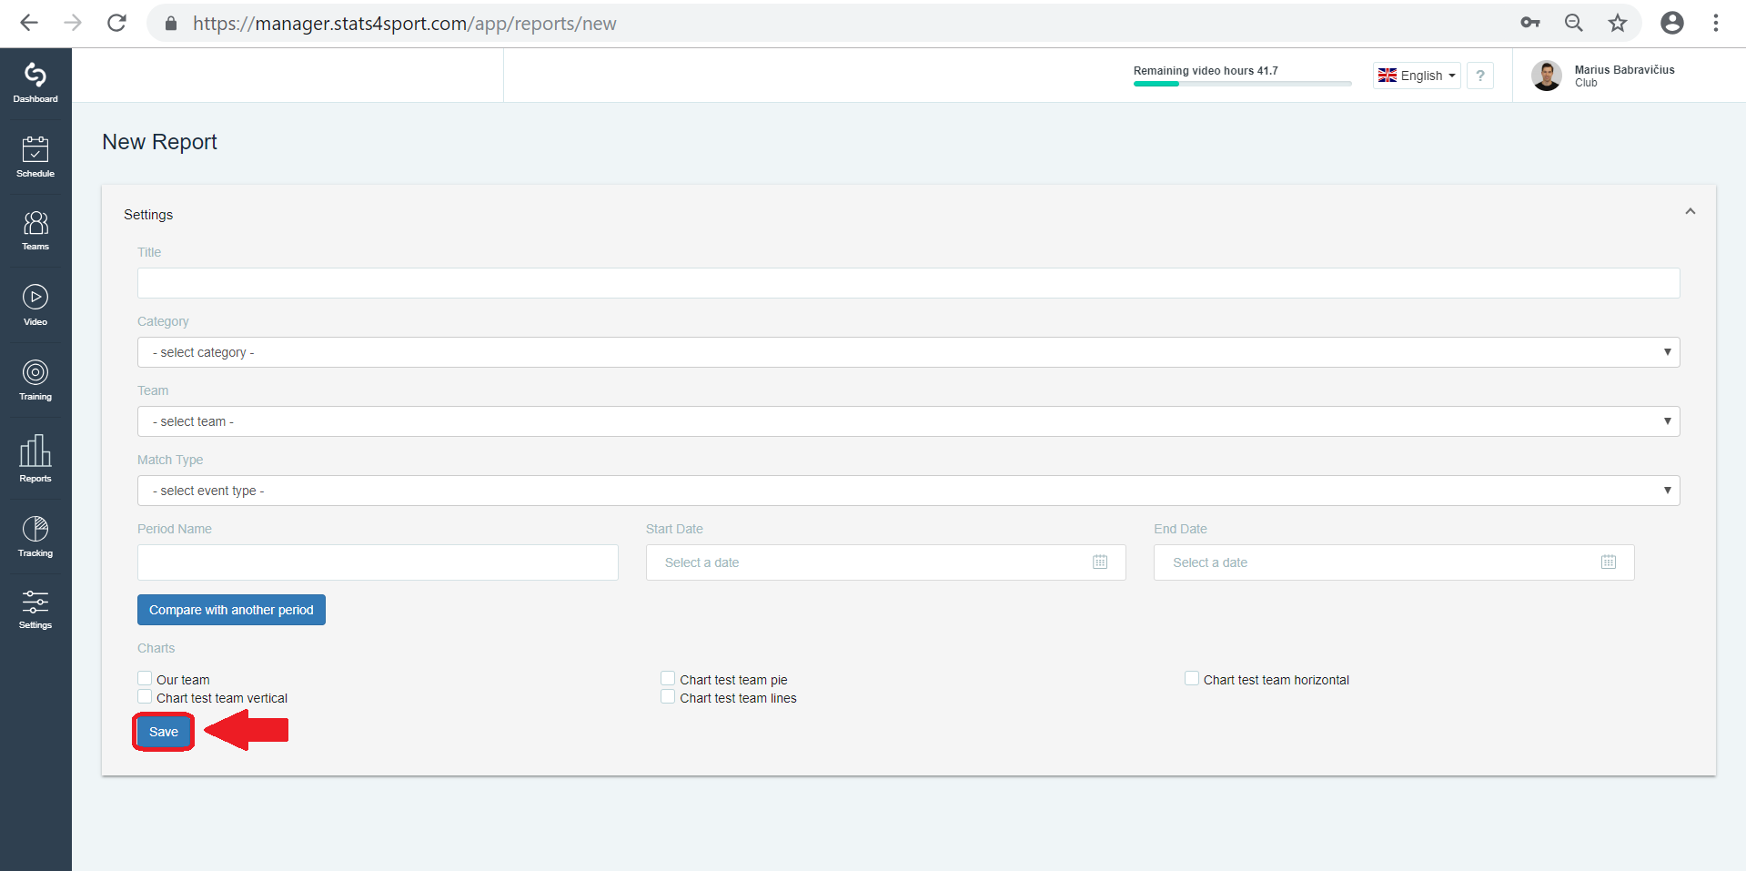Screen dimensions: 1746x871
Task: Open the Dashboard from sidebar
Action: click(35, 83)
